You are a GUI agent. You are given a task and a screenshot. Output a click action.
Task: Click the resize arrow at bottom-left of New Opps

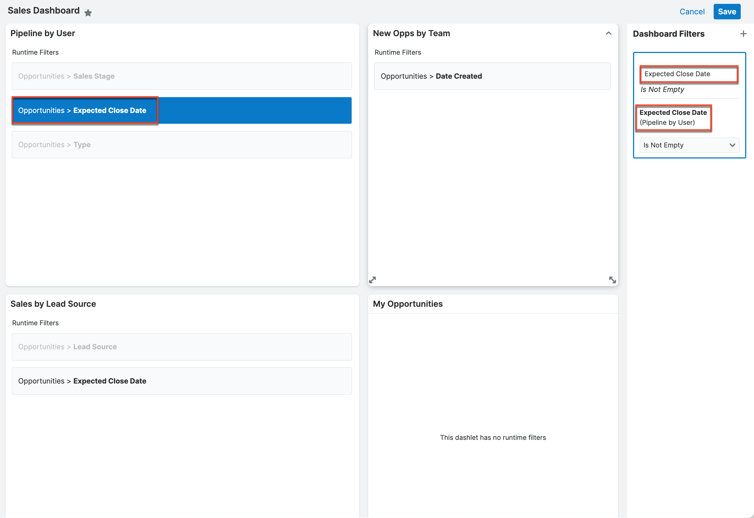pyautogui.click(x=373, y=280)
